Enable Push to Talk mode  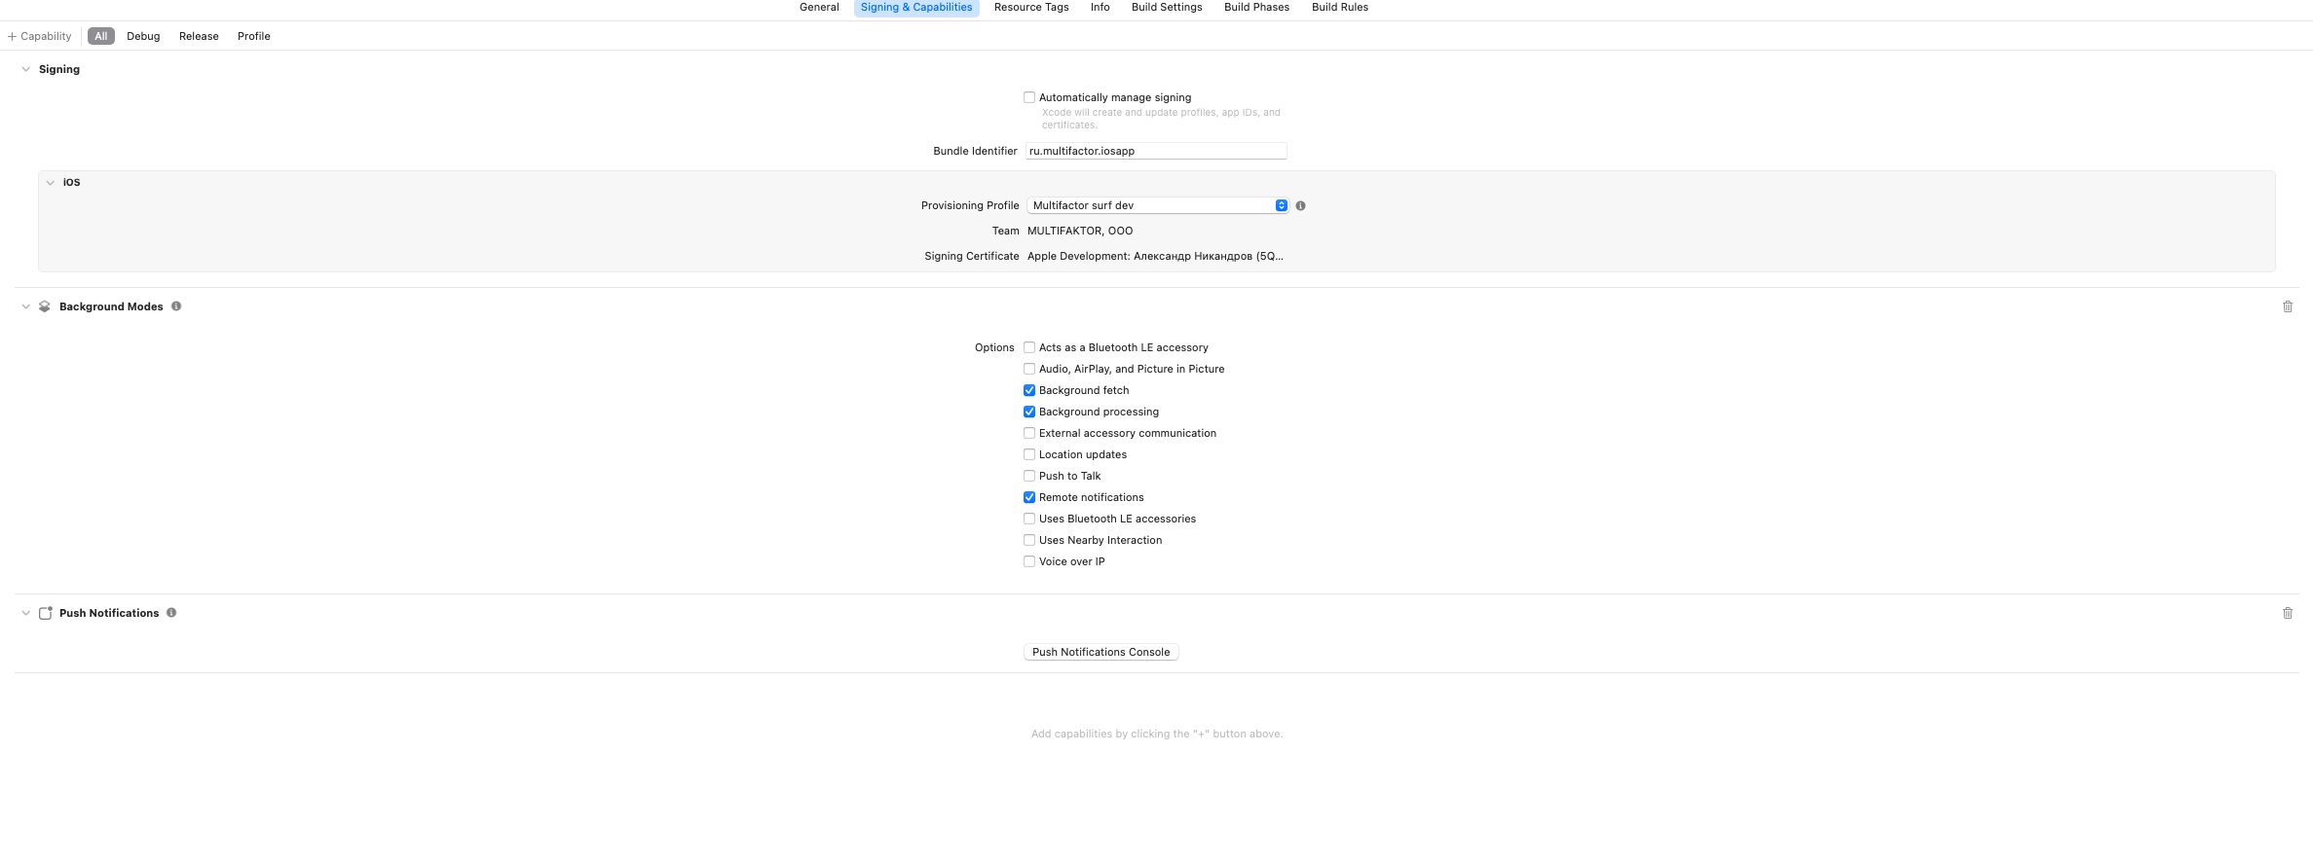coord(1029,476)
